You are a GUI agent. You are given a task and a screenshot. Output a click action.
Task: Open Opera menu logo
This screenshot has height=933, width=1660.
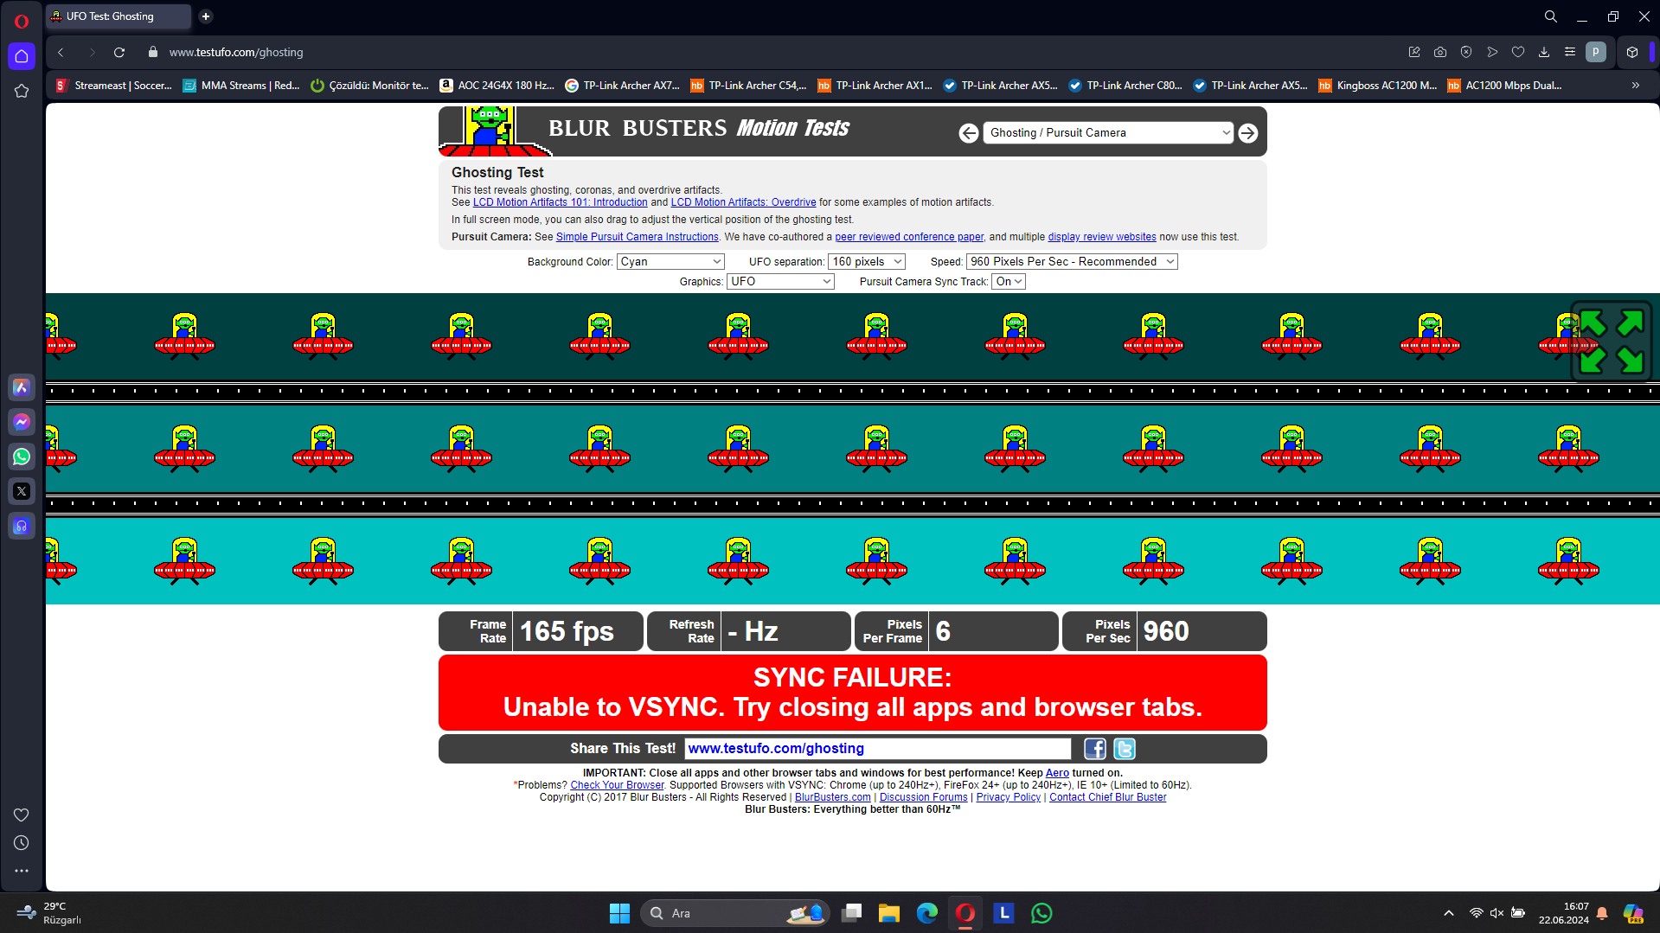[22, 21]
